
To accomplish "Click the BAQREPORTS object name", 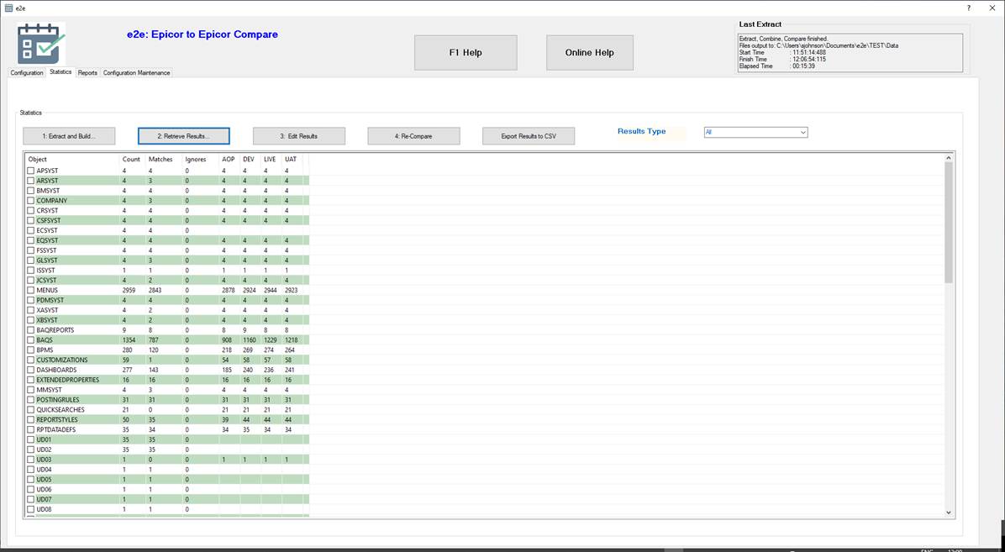I will (x=55, y=330).
